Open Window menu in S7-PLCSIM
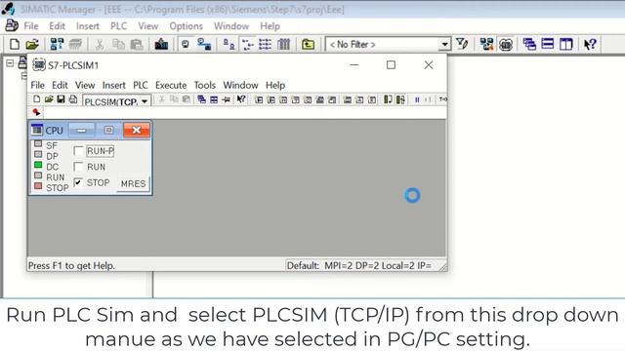 [240, 85]
